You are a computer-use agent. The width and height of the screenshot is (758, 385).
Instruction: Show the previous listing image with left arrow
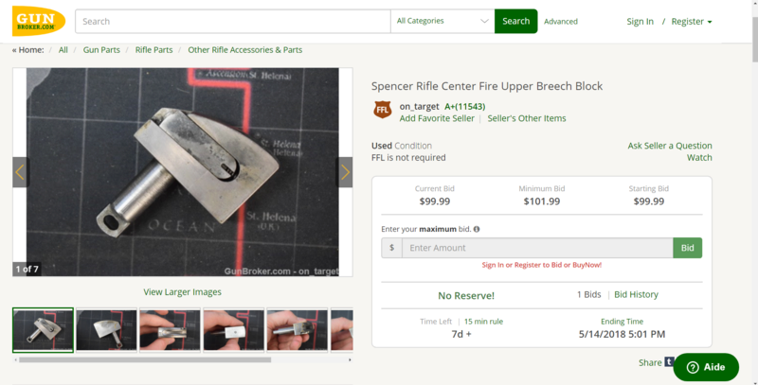pos(20,172)
